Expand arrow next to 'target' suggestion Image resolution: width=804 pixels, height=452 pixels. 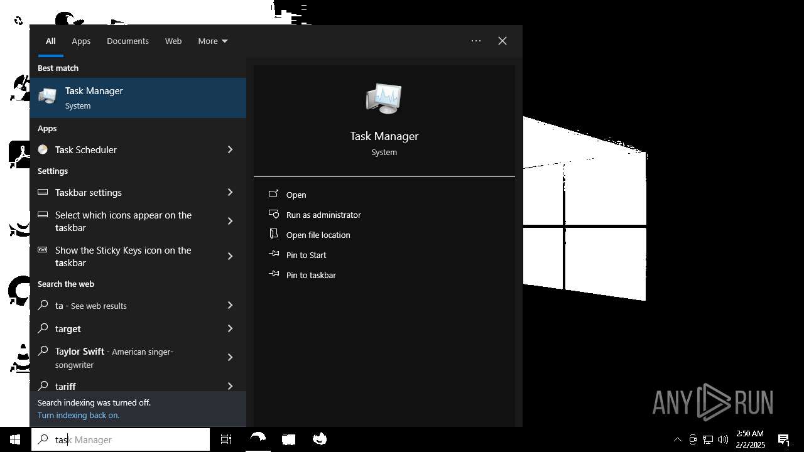click(x=230, y=328)
